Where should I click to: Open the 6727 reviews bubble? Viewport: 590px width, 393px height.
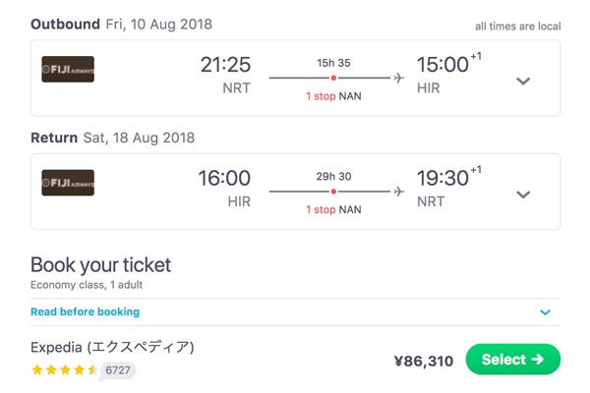[x=118, y=370]
